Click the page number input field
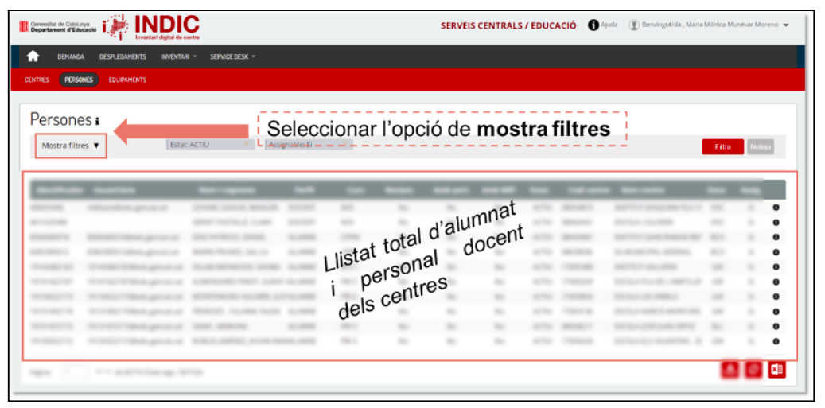The height and width of the screenshot is (408, 825). pos(73,371)
